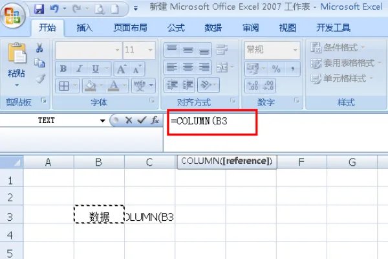Apply the fill color bucket
Viewport: 388px width, 259px height.
[x=91, y=86]
